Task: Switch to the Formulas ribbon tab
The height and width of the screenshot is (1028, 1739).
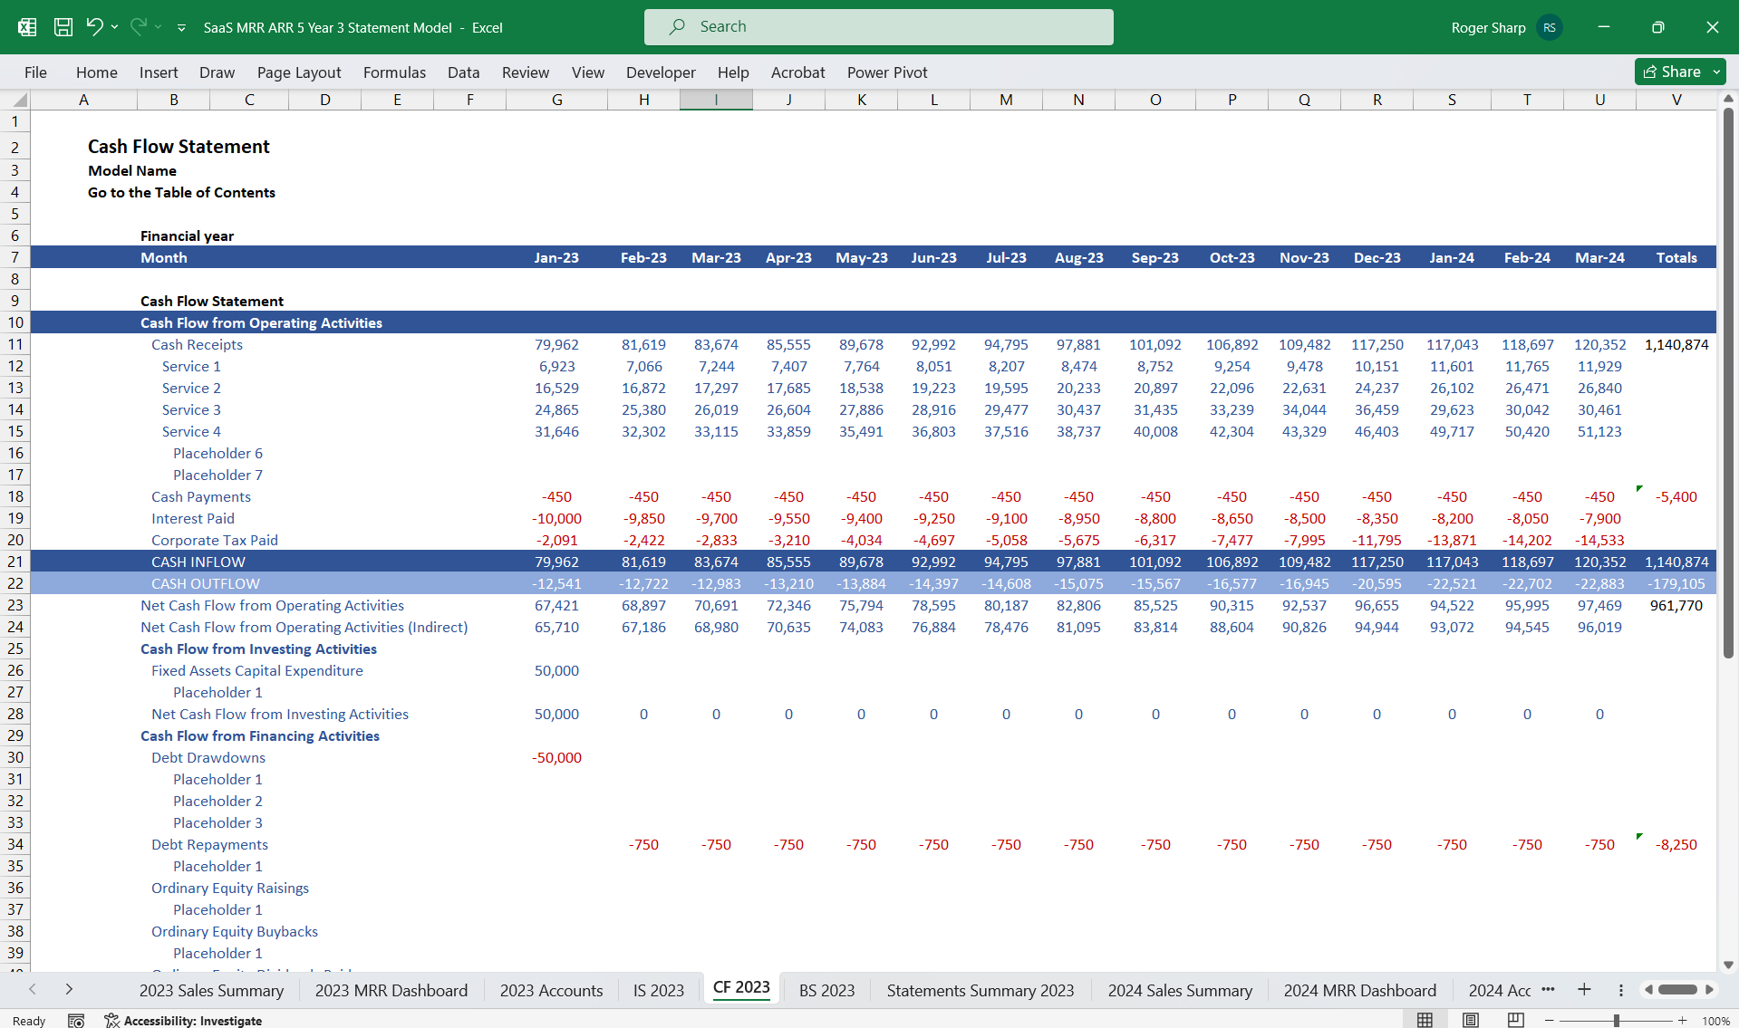Action: coord(394,72)
